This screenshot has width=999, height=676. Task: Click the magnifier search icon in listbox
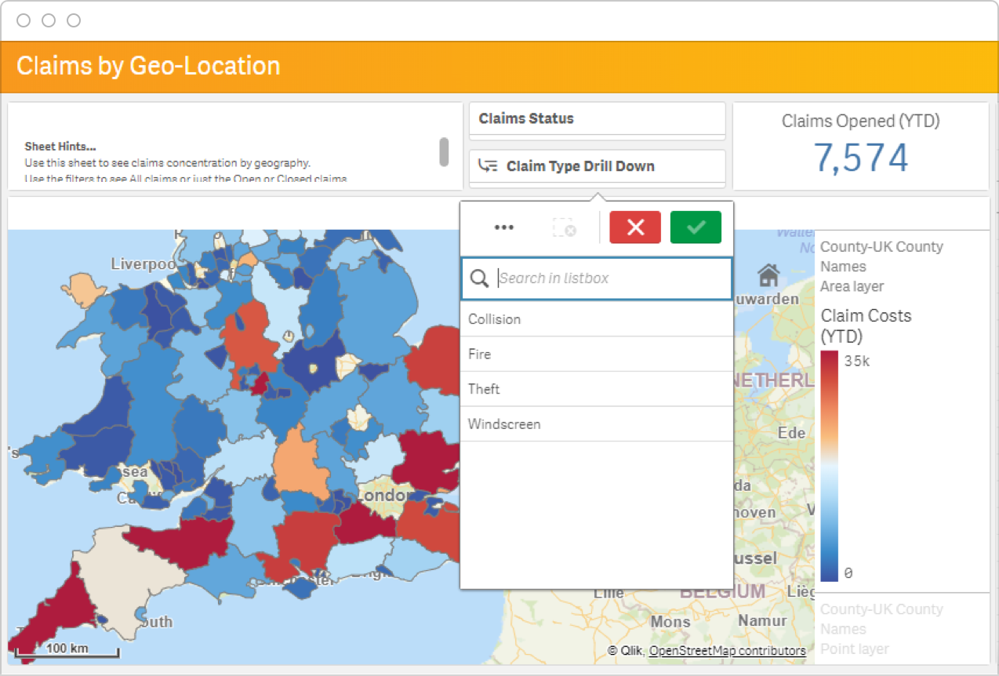(x=479, y=278)
